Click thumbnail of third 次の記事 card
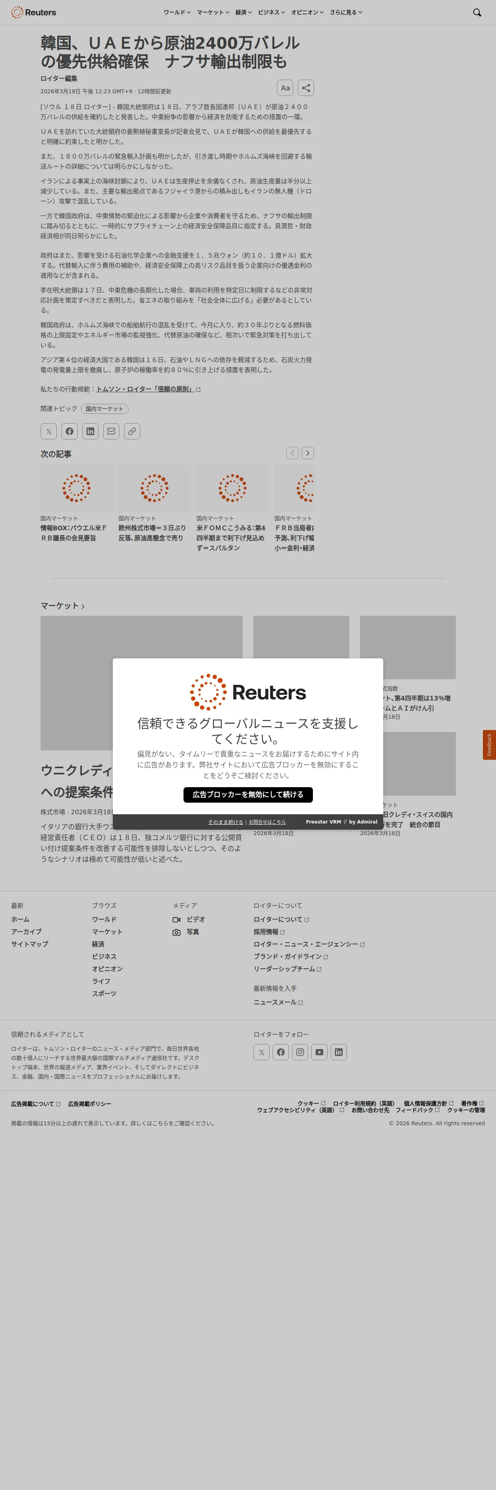Screen dimensions: 496x1490 pos(233,488)
